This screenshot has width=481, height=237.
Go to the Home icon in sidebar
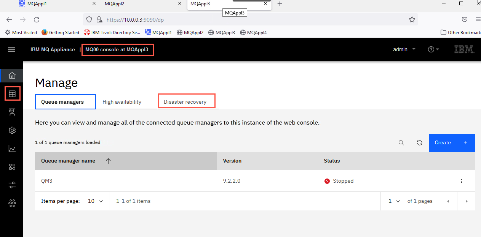click(x=12, y=75)
